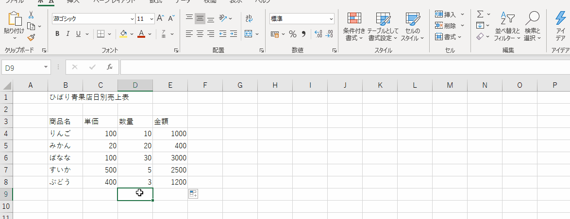The height and width of the screenshot is (219, 570).
Task: Click the AutoSum sigma icon
Action: pos(480,14)
